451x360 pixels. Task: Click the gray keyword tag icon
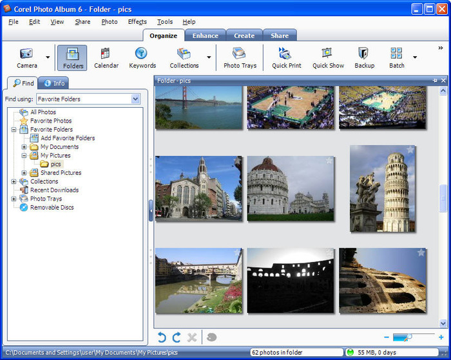click(212, 337)
